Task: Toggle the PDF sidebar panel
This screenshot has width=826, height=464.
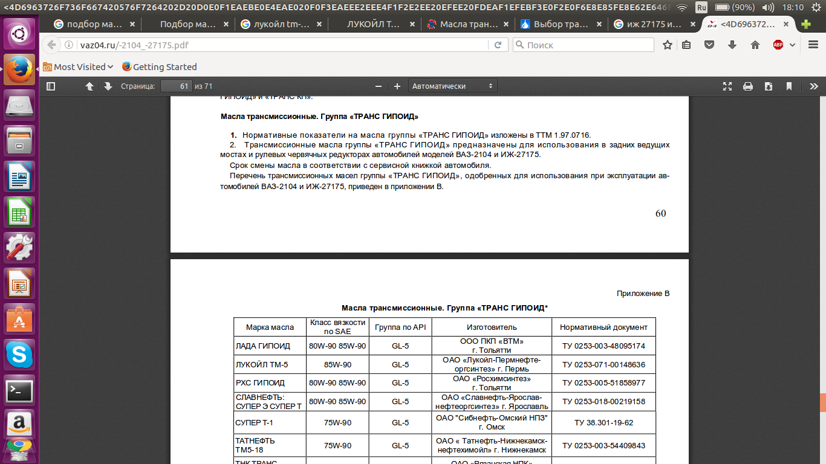Action: 51,86
